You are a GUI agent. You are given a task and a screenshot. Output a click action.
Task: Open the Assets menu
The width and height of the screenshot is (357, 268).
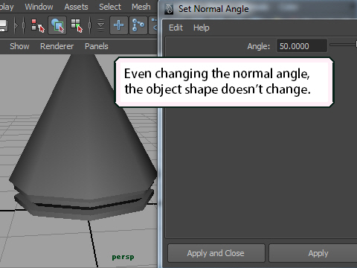tap(76, 7)
